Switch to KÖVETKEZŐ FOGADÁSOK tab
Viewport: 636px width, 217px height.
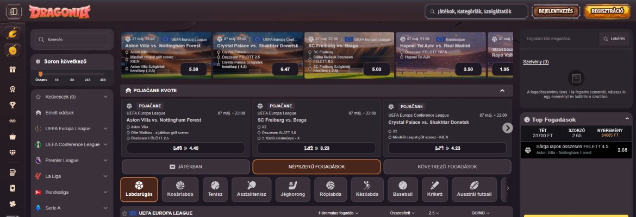pyautogui.click(x=447, y=167)
